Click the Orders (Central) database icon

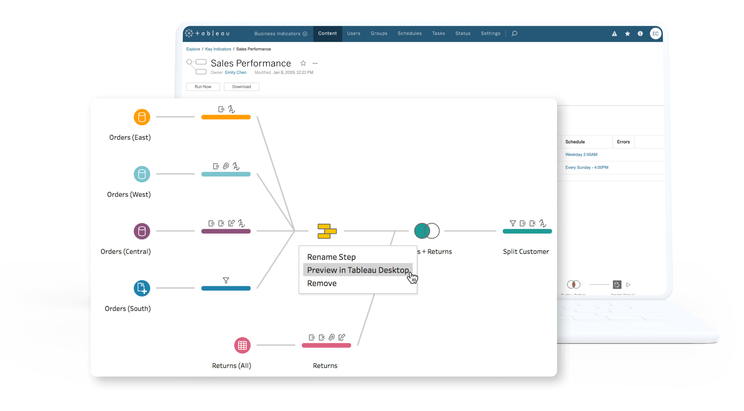[142, 231]
